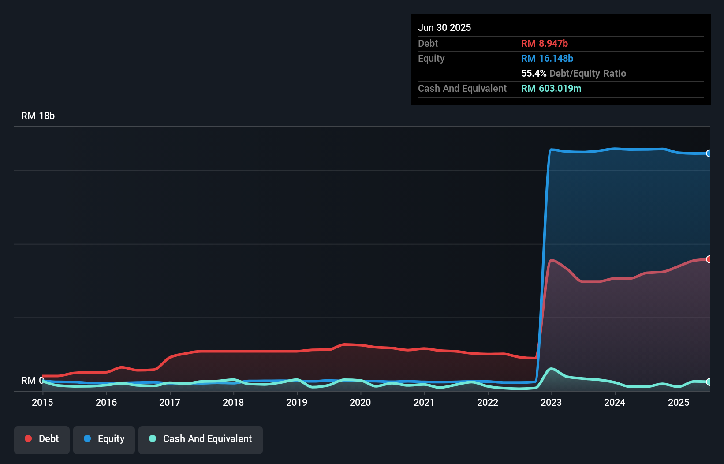Toggle the blue Equity legend icon
Screen dimensions: 724x464
(87, 438)
